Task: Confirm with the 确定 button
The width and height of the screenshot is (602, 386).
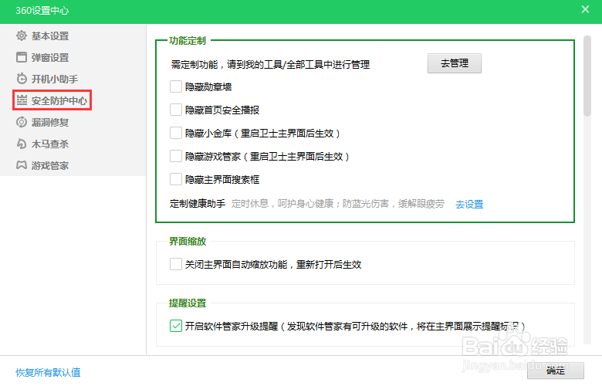Action: click(556, 371)
